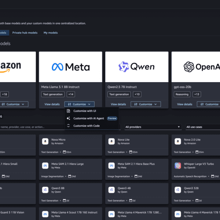Open Nova 2.0 Lite by Amazon
The height and width of the screenshot is (220, 220).
192,140
